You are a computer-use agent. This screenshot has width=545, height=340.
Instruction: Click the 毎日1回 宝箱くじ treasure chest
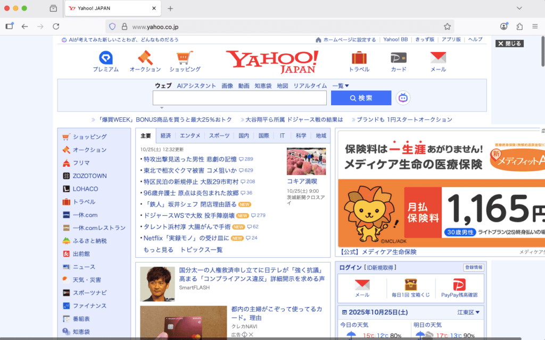click(410, 285)
